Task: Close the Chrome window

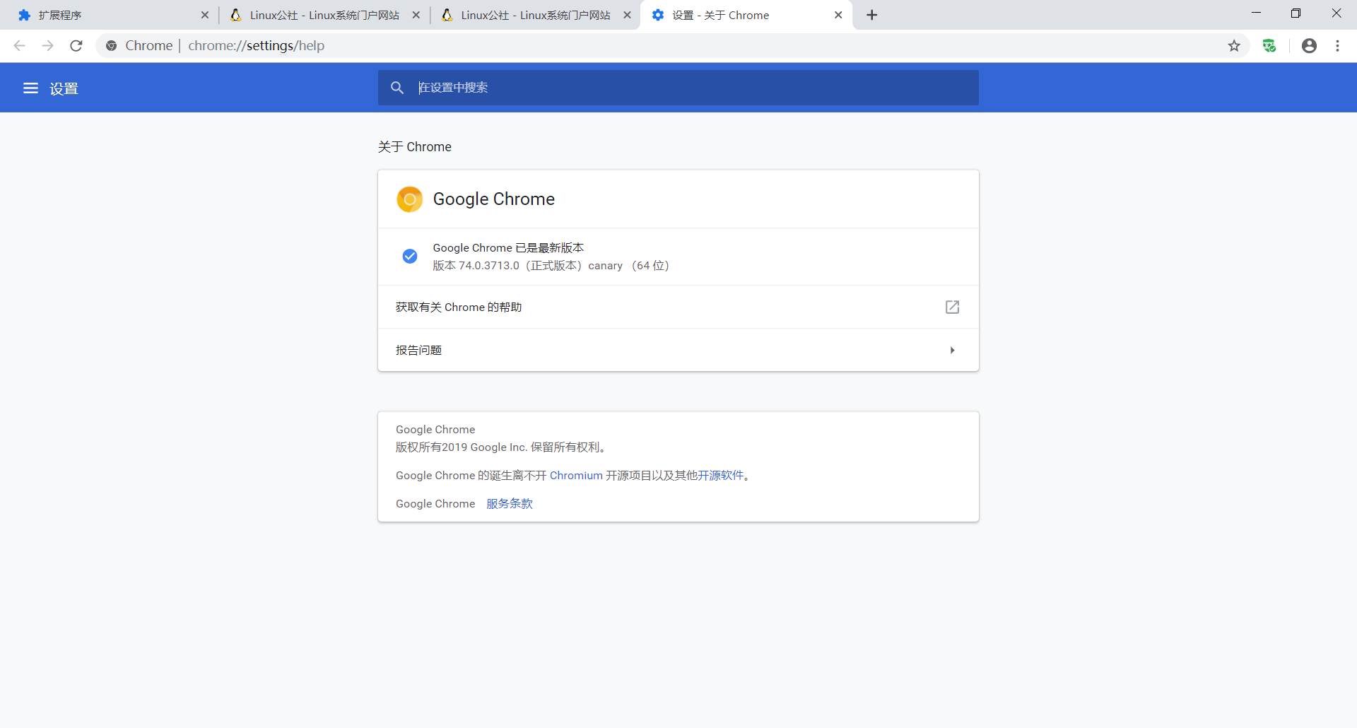Action: [x=1336, y=13]
